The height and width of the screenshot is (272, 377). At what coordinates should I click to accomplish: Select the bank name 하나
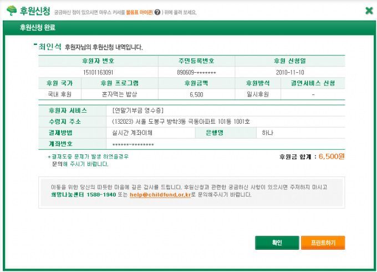coord(267,133)
